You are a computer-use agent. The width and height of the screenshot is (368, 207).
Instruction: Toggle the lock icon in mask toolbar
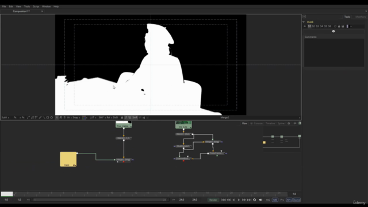(x=339, y=26)
